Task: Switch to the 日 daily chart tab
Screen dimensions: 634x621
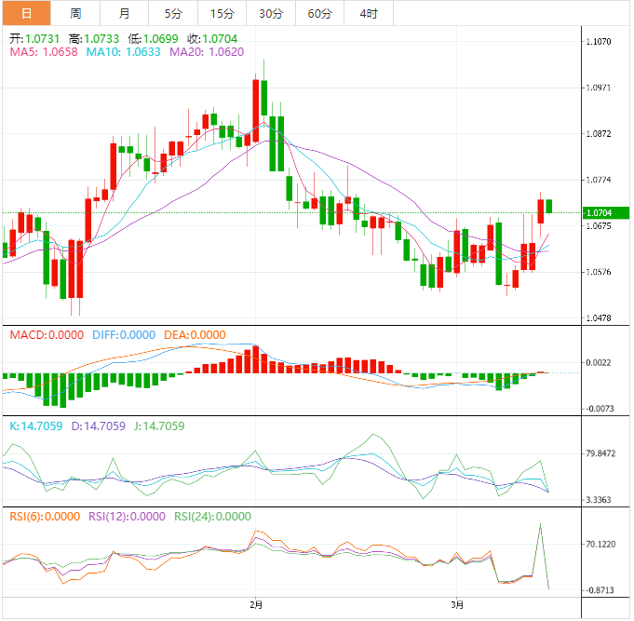Action: point(25,13)
